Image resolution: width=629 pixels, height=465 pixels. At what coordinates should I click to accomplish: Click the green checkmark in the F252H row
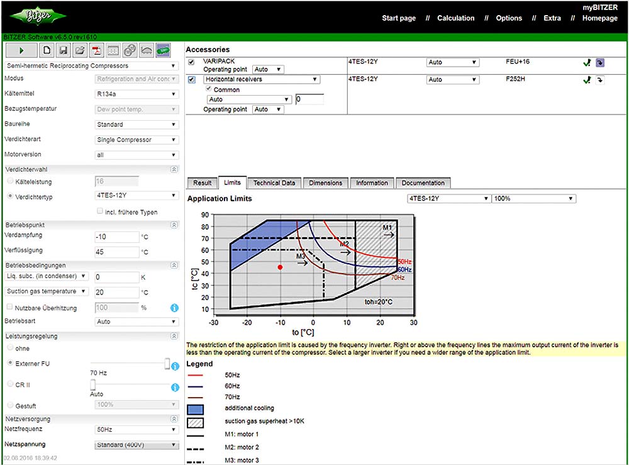[587, 80]
